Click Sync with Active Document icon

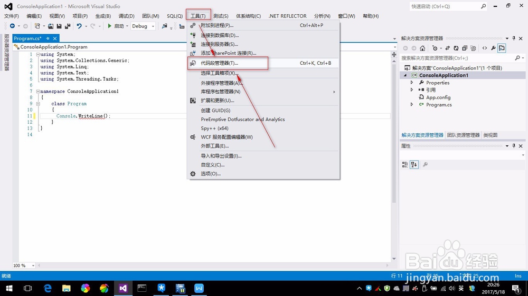pyautogui.click(x=448, y=48)
